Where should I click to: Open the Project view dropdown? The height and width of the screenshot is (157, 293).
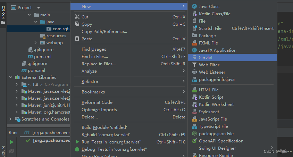coord(38,8)
